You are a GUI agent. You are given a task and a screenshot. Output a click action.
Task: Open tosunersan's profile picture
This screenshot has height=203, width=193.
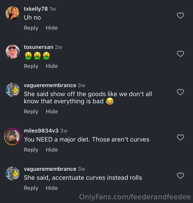(12, 52)
